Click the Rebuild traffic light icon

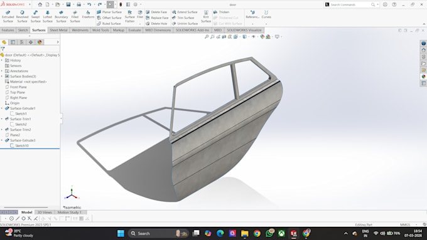(x=121, y=4)
